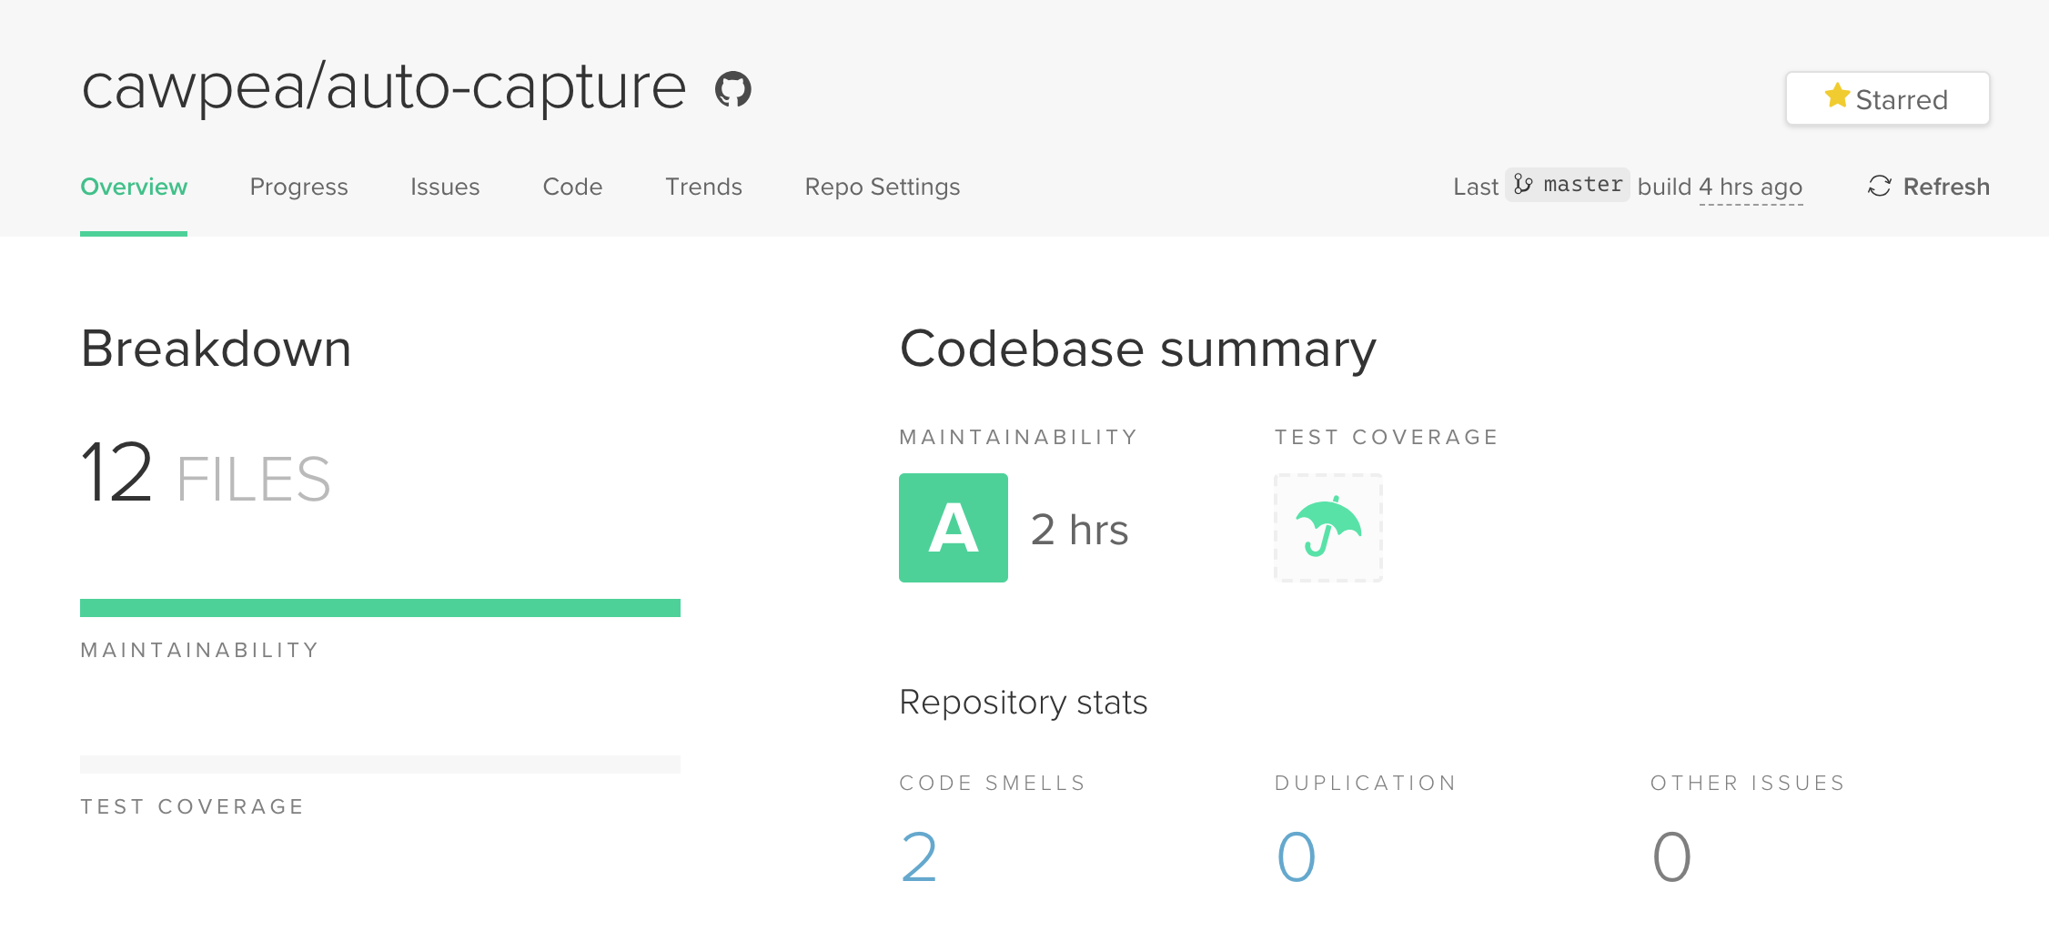
Task: Click the green A maintainability badge
Action: coord(953,528)
